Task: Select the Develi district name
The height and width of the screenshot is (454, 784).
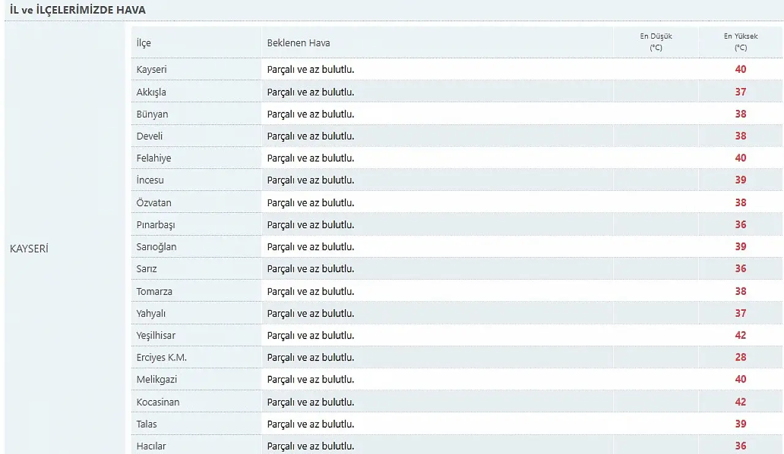Action: coord(149,136)
